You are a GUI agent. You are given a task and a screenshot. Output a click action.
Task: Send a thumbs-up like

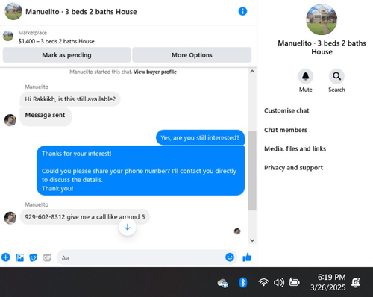(247, 257)
